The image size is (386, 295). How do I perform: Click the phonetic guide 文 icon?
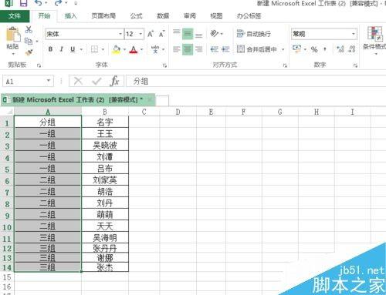pyautogui.click(x=155, y=49)
